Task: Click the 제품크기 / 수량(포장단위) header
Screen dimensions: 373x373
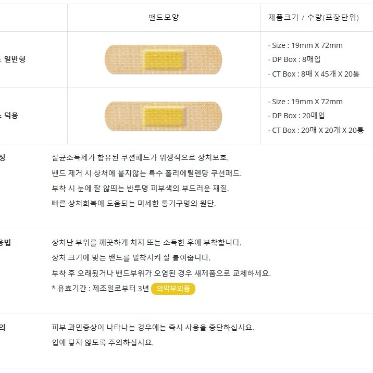Action: [x=313, y=17]
